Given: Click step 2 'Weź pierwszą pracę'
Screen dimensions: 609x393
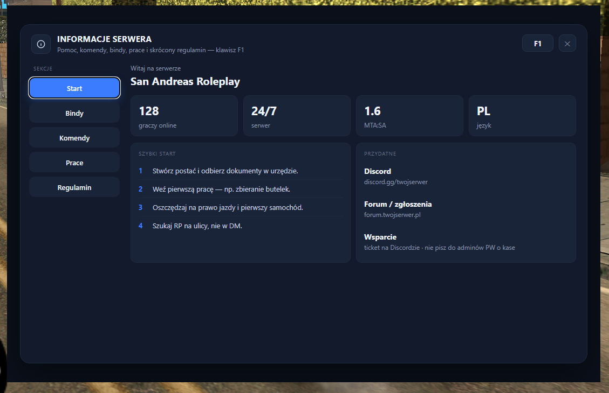Looking at the screenshot, I should 241,189.
